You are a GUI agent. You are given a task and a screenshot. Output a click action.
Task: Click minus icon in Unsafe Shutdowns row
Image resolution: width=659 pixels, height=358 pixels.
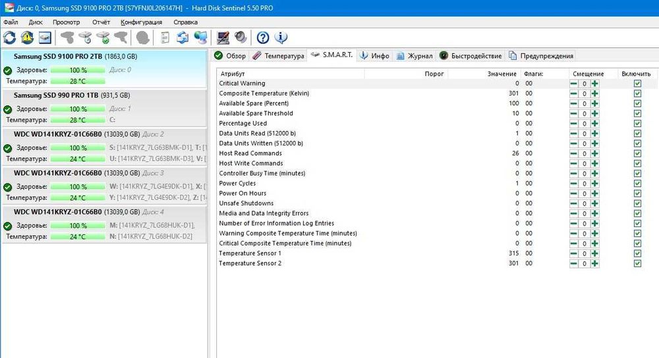(574, 203)
